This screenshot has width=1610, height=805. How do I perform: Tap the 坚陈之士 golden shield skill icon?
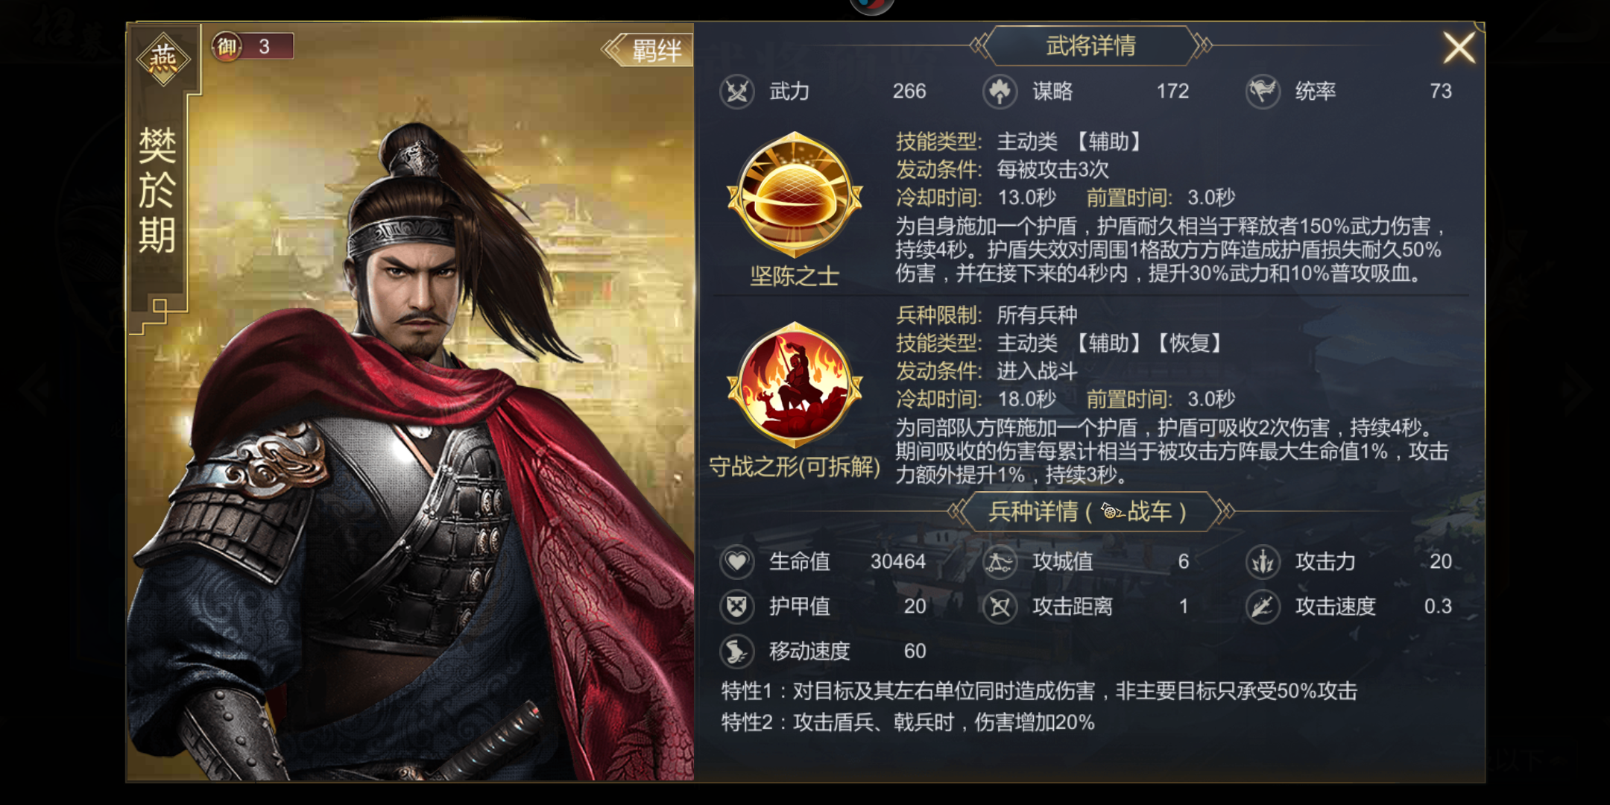pyautogui.click(x=795, y=196)
